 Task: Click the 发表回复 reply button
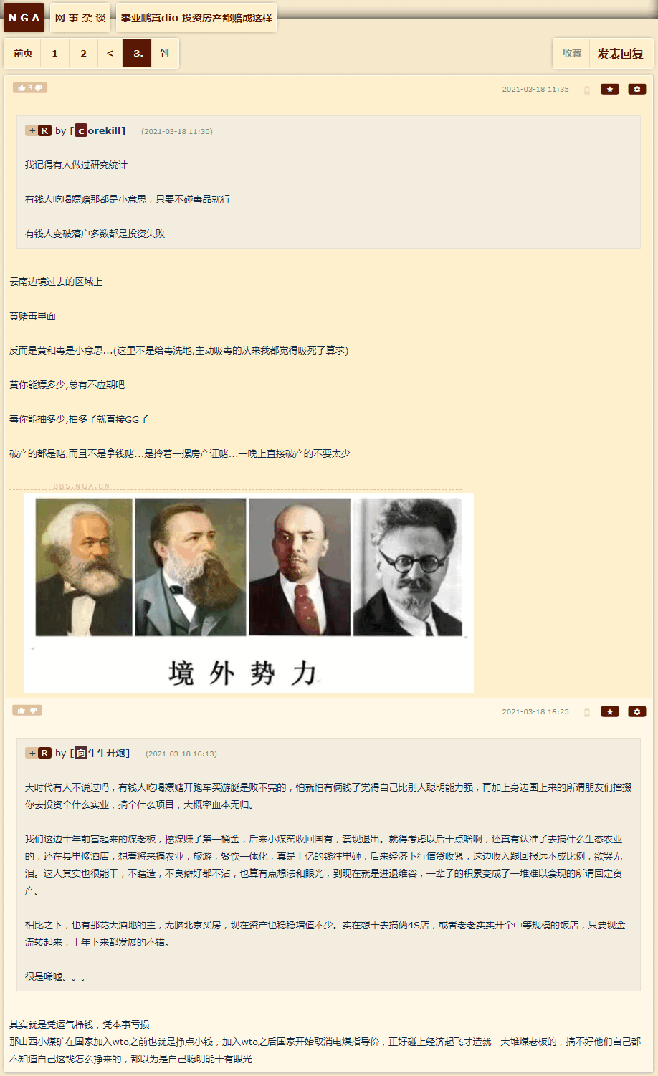(x=621, y=54)
